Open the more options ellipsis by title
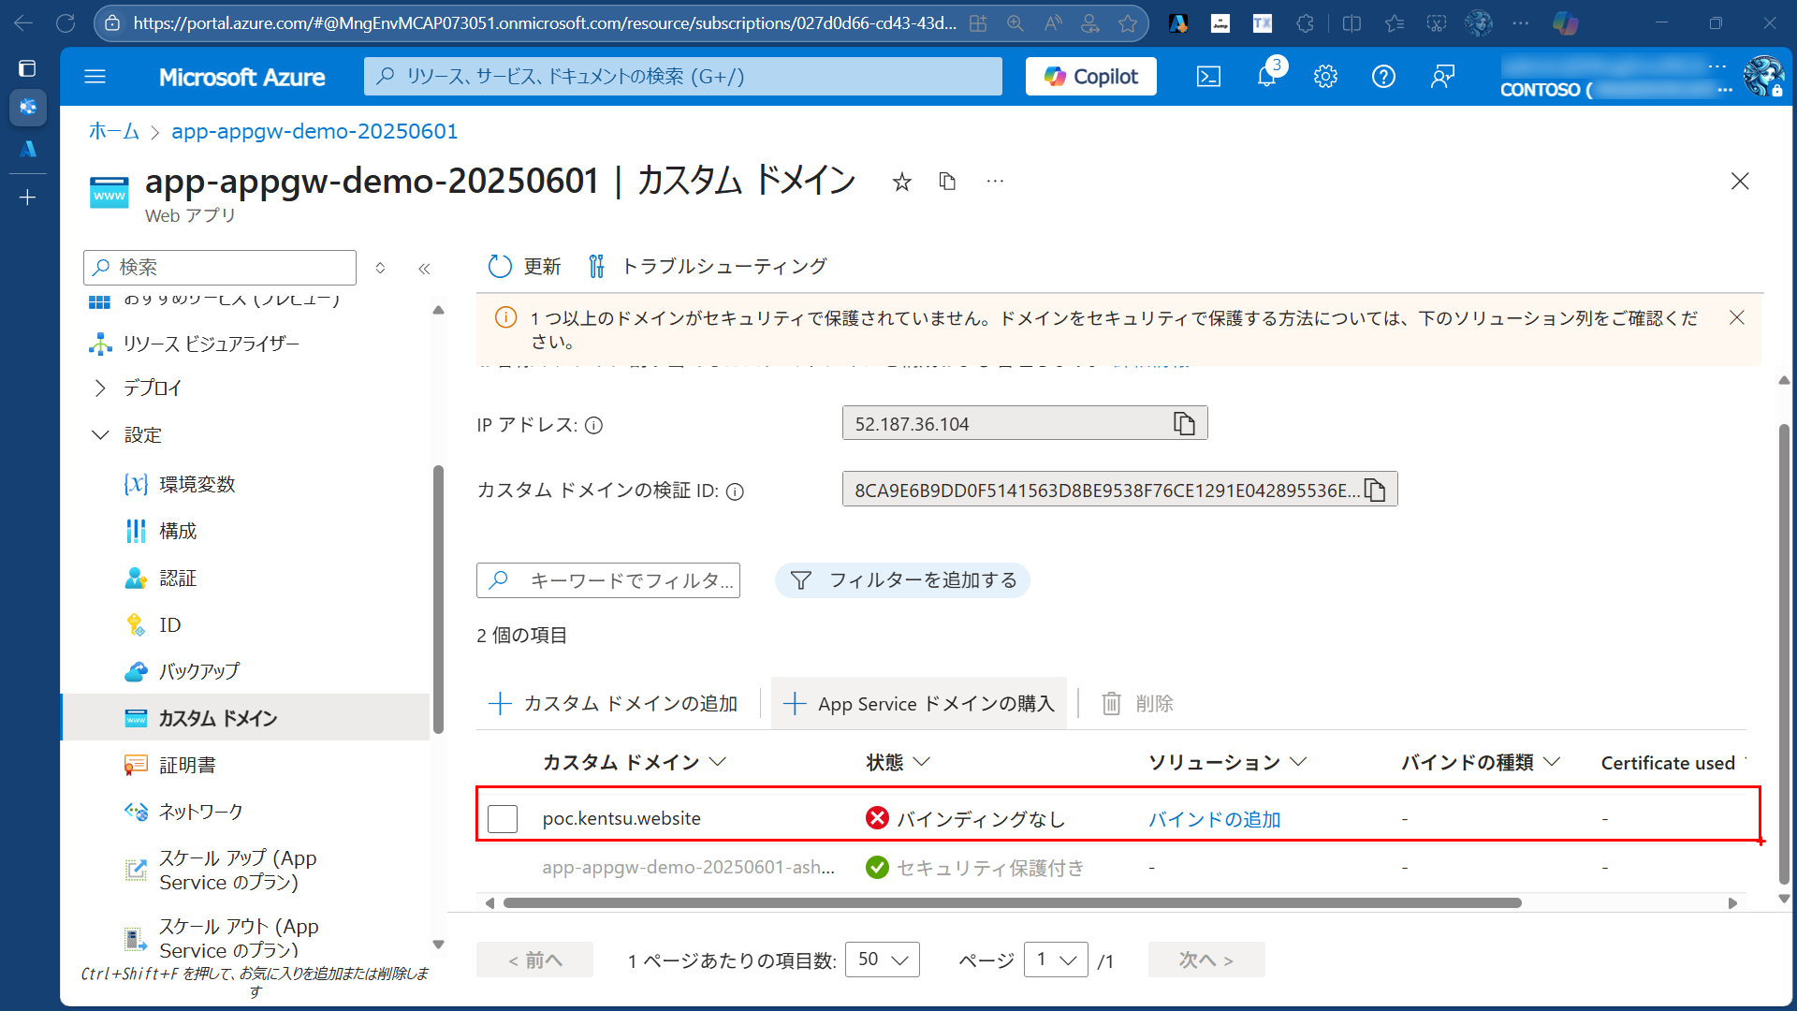This screenshot has width=1797, height=1011. [x=995, y=182]
